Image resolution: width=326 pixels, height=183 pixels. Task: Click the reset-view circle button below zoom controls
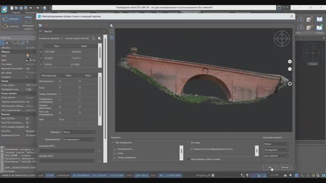[x=290, y=84]
